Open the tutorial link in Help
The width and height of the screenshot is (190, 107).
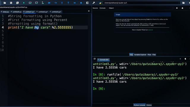(x=151, y=30)
